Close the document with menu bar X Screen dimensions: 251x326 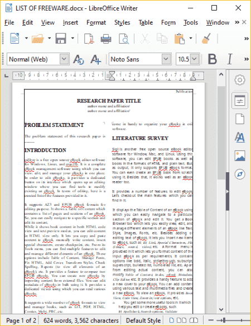pyautogui.click(x=244, y=22)
